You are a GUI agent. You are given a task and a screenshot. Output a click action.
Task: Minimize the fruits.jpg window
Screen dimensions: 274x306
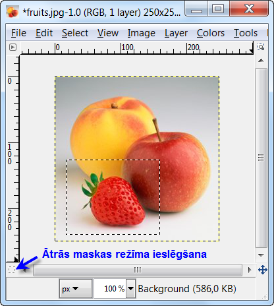196,9
